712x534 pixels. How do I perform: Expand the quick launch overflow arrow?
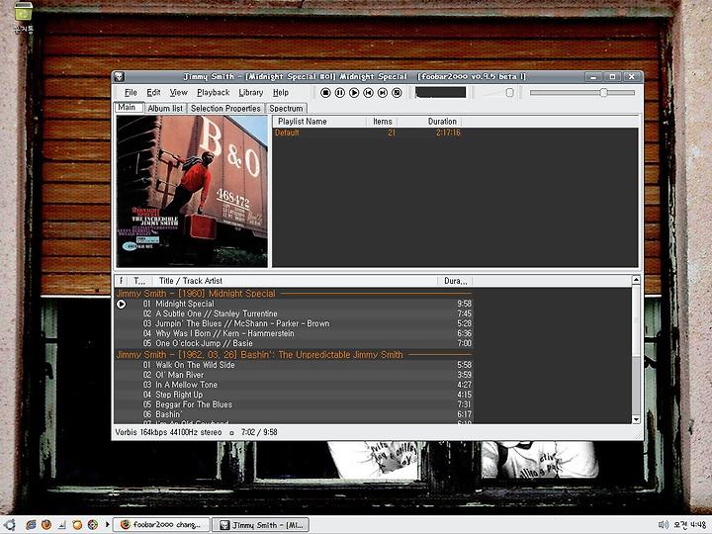[107, 525]
